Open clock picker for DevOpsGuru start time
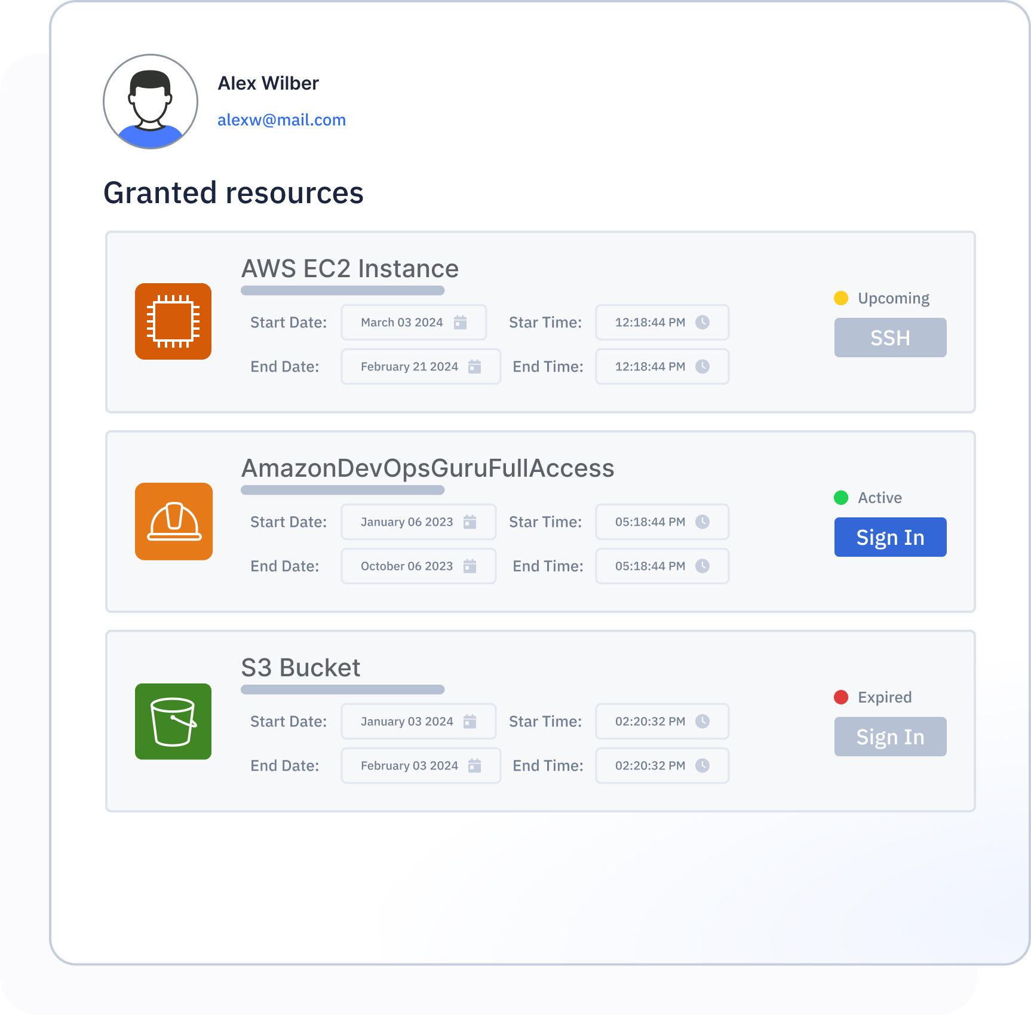Screen dimensions: 1031x1015 click(x=702, y=522)
